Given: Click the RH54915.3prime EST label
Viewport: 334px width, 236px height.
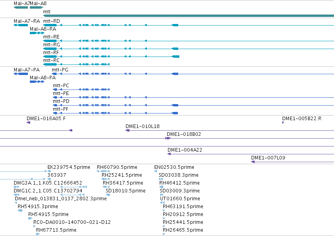Looking at the screenshot, I should (38, 207).
